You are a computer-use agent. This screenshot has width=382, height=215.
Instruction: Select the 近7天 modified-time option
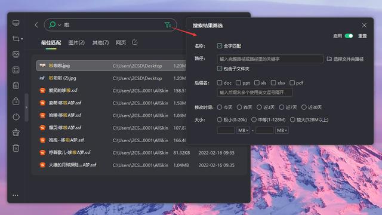(281, 107)
